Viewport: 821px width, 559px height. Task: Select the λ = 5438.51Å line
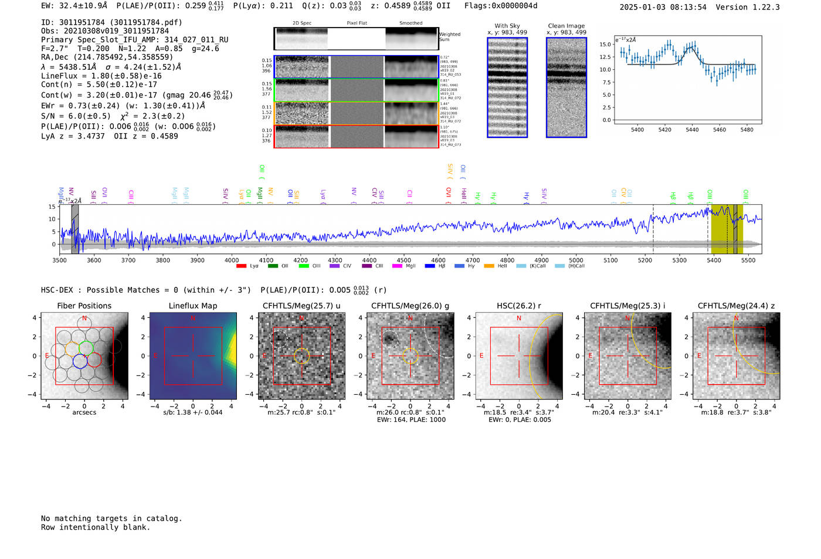coord(111,67)
